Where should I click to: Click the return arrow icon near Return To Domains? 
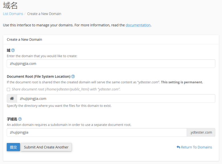click(178, 147)
